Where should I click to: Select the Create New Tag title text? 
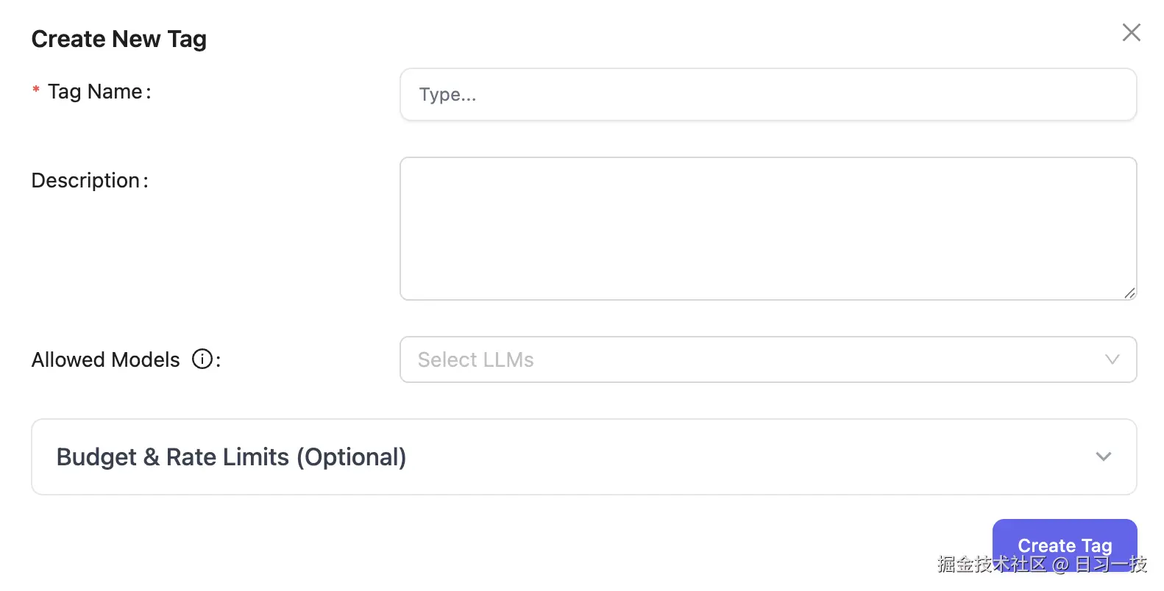coord(118,38)
